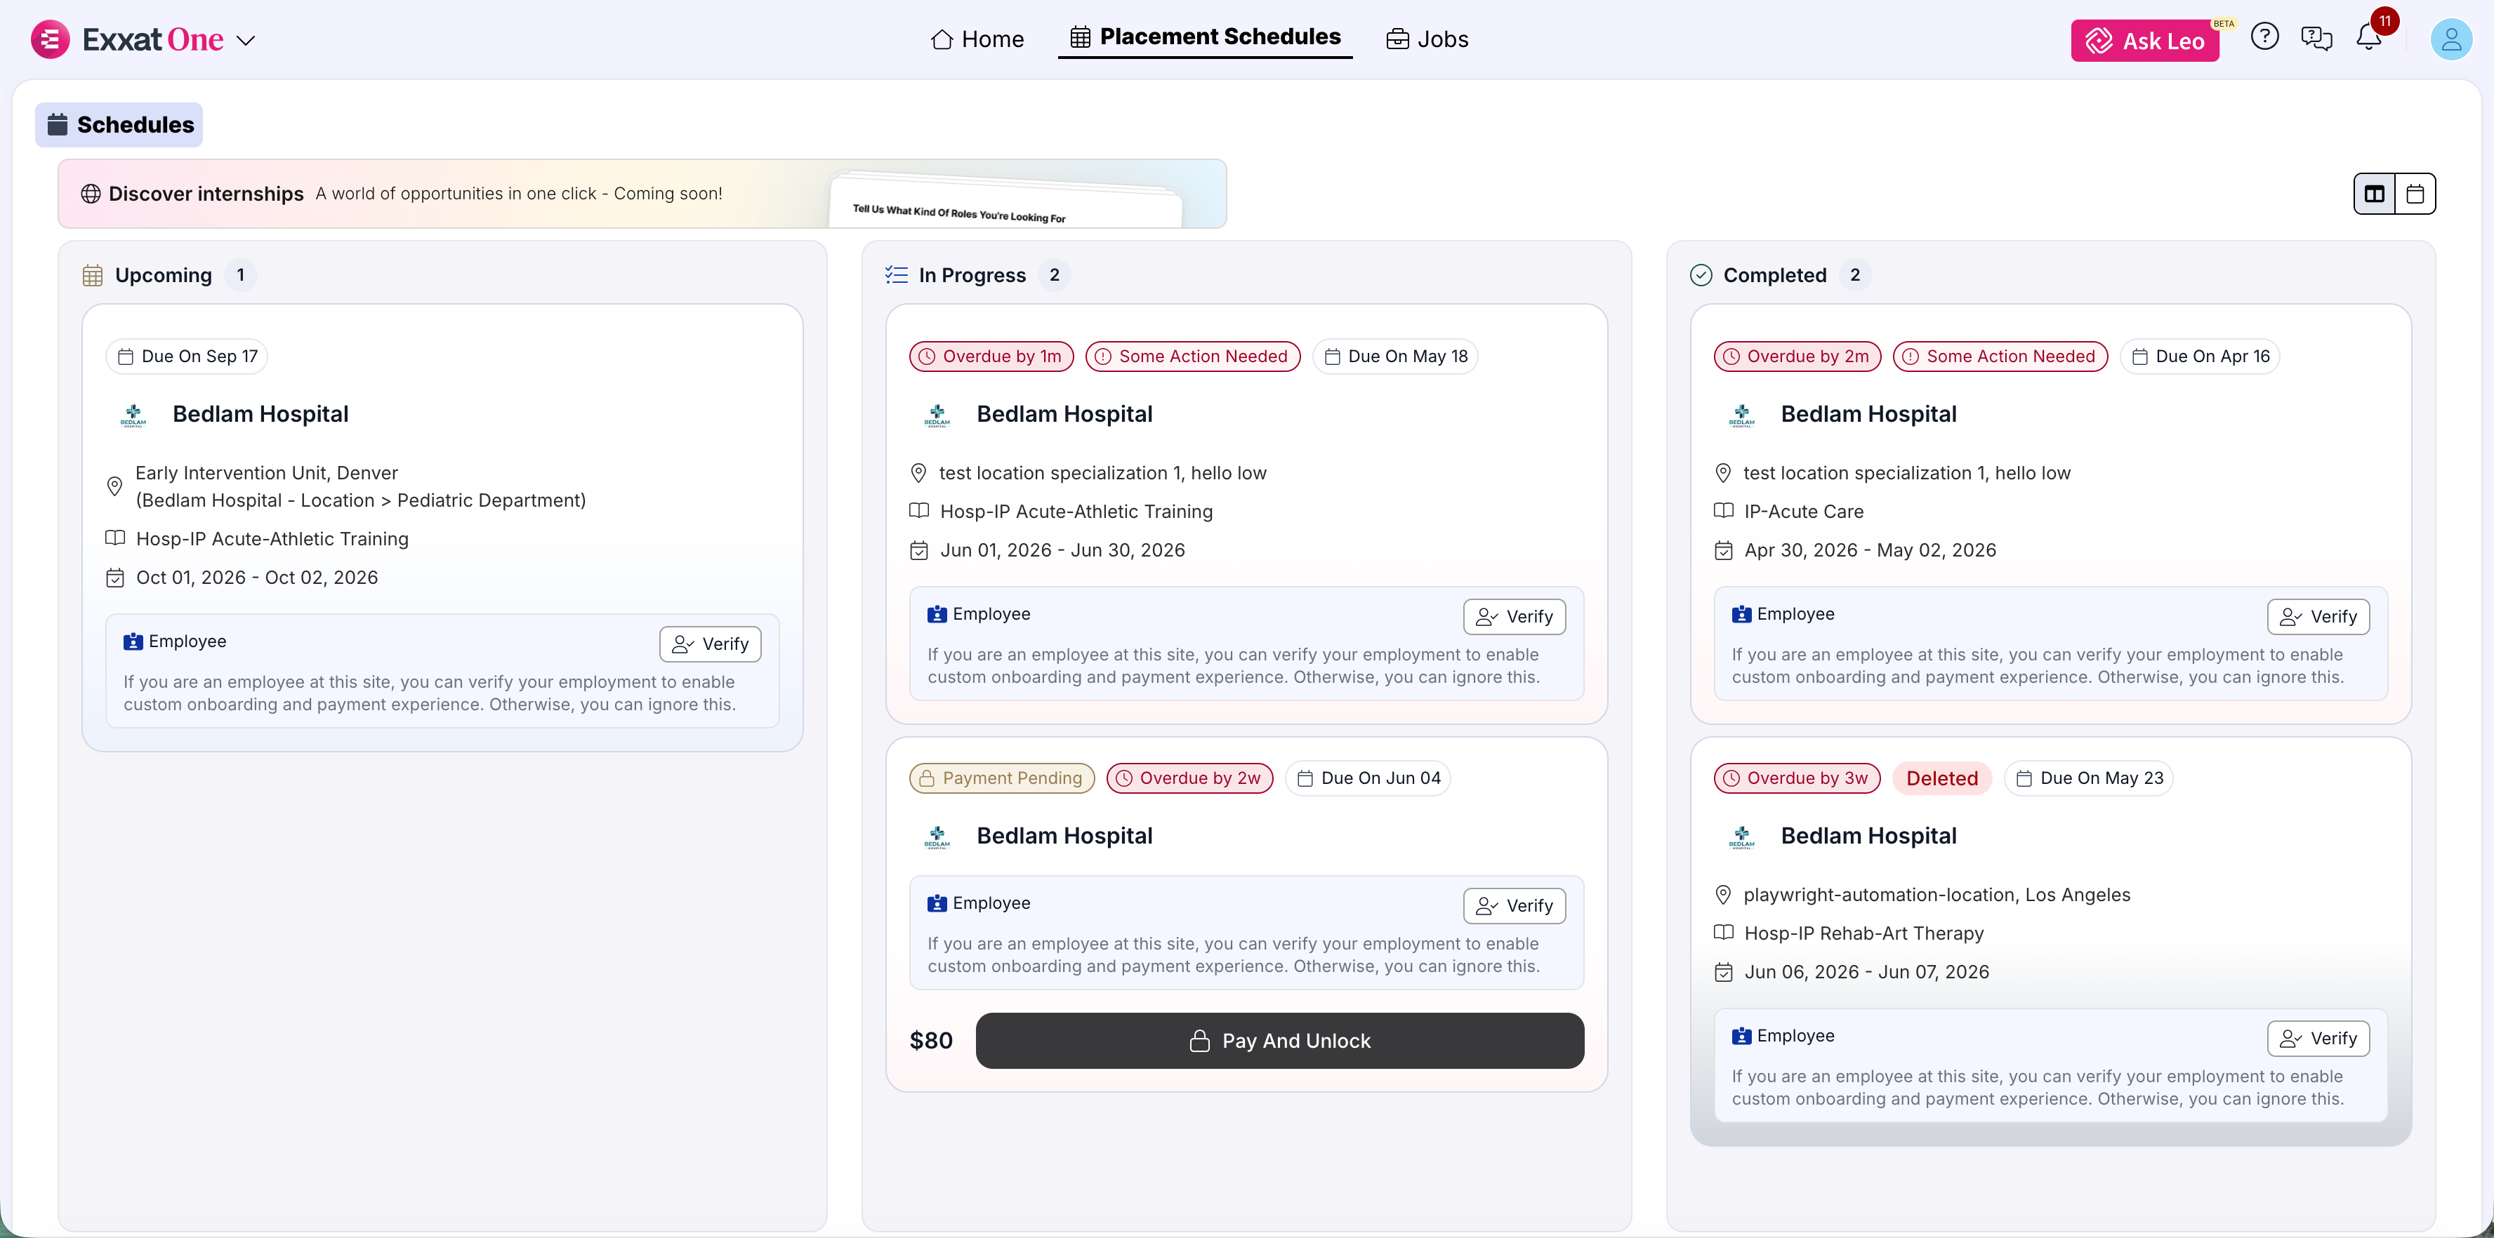Click the Due On May 18 badge
2494x1238 pixels.
click(x=1395, y=357)
